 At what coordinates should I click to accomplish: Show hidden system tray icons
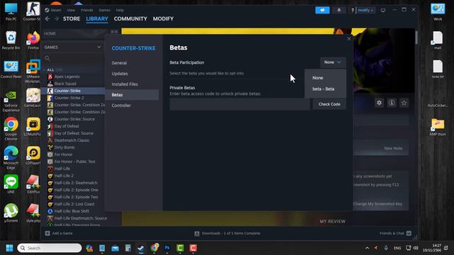coord(367,248)
